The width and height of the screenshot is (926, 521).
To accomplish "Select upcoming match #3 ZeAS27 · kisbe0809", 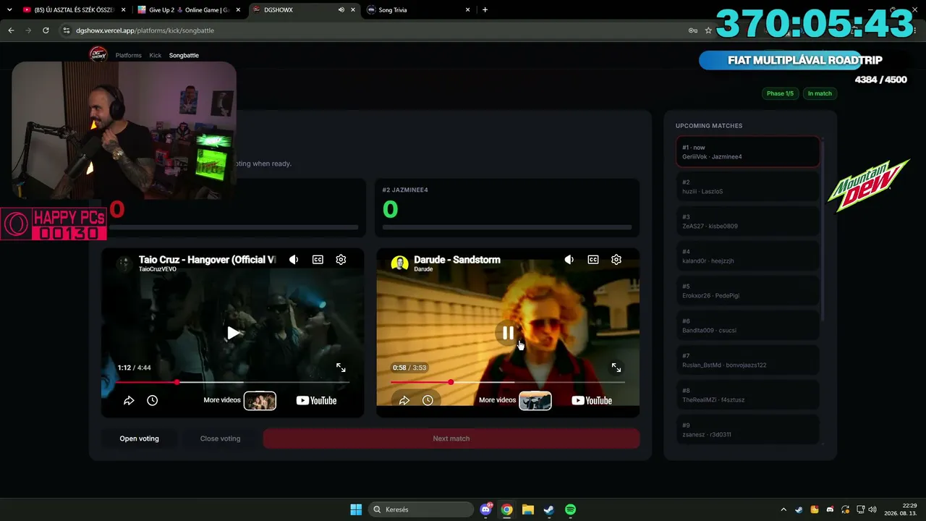I will [748, 221].
